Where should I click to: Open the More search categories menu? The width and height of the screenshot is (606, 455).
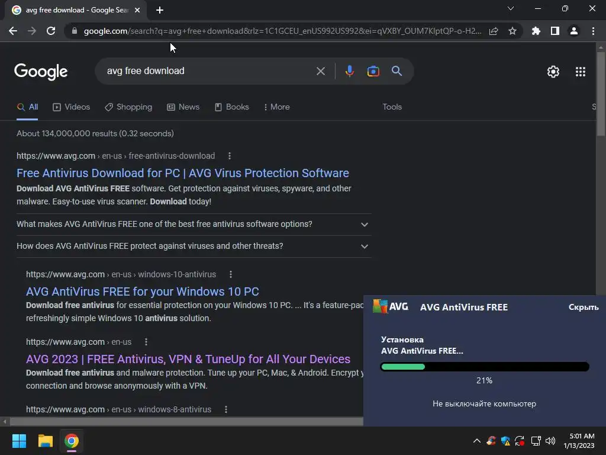pos(277,107)
